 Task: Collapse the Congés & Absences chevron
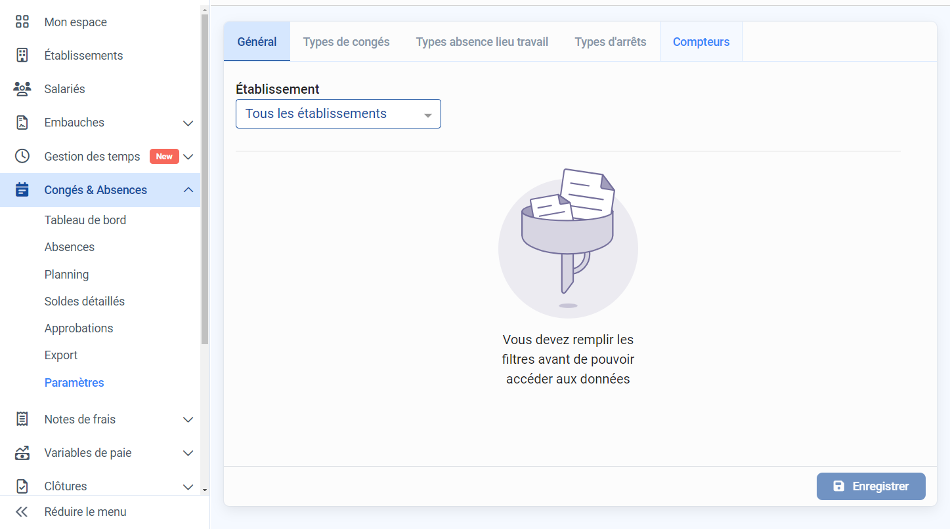(x=188, y=189)
